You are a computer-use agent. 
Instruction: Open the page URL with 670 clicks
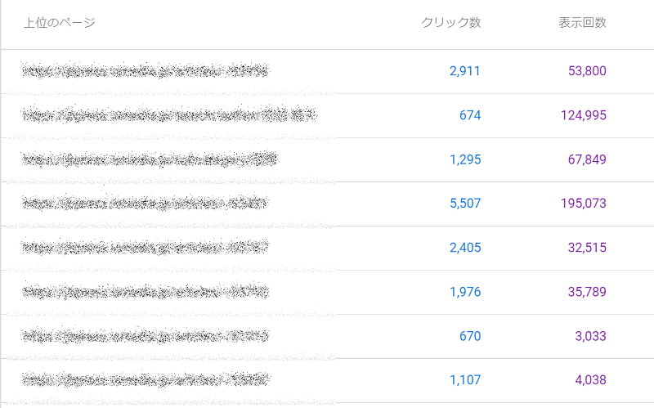tap(145, 336)
